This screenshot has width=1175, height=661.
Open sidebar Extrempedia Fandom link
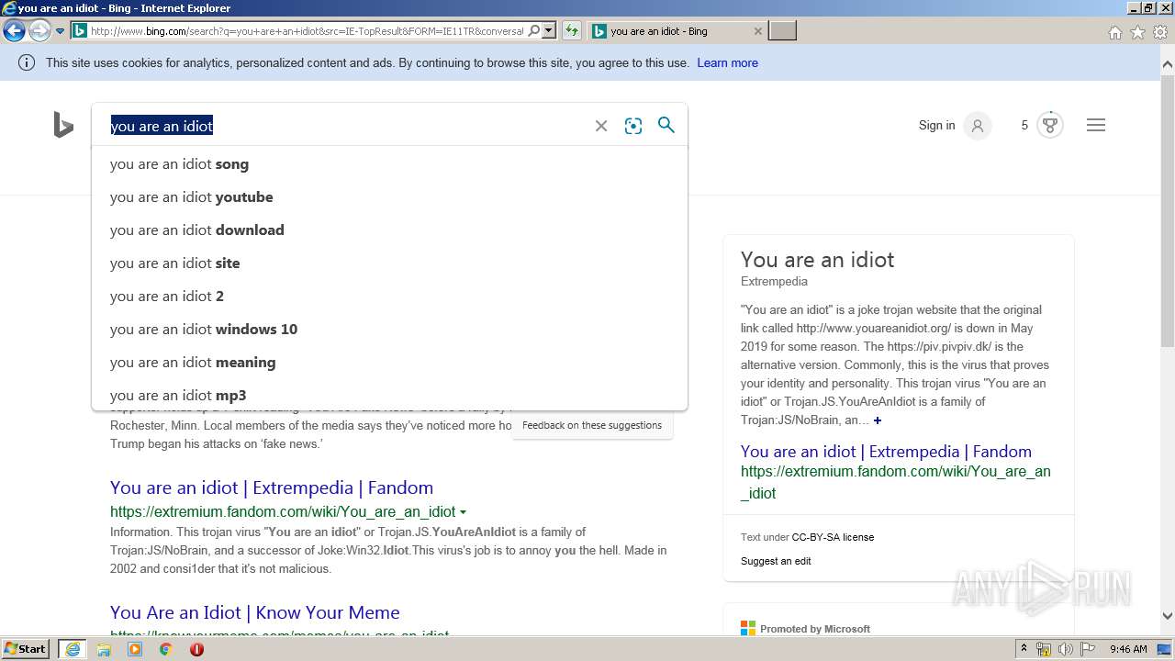tap(886, 452)
